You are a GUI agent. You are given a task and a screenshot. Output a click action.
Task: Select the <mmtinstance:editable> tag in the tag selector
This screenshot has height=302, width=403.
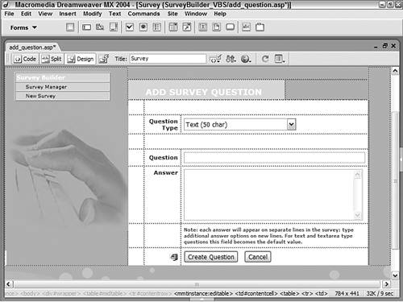(203, 293)
